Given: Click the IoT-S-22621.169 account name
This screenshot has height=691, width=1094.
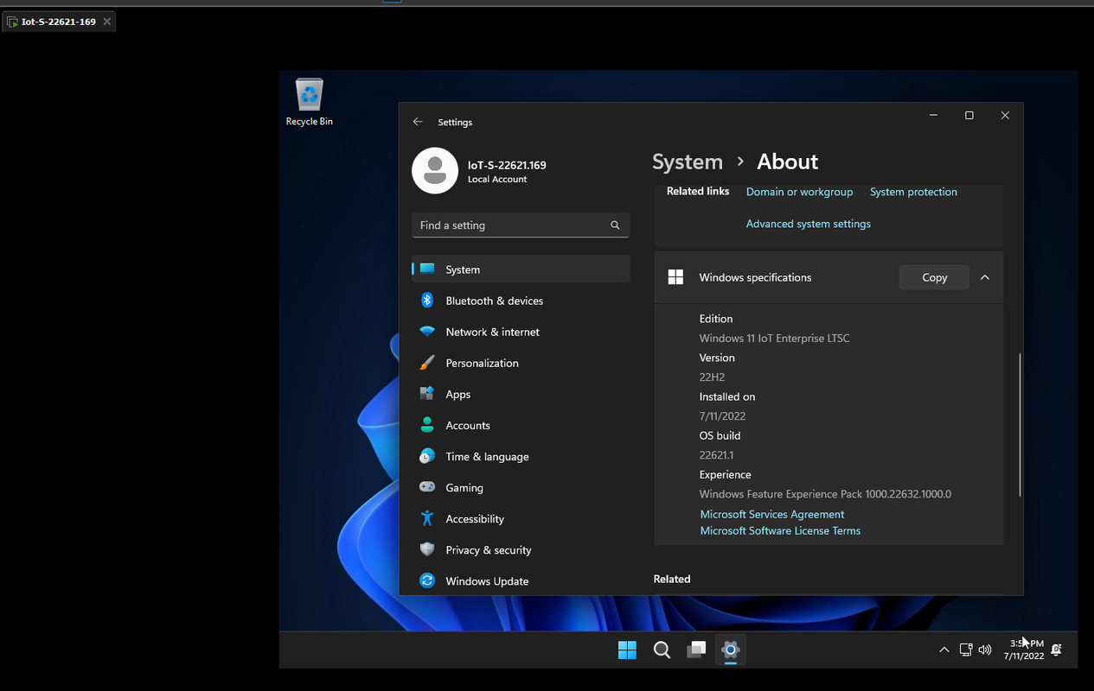Looking at the screenshot, I should (507, 165).
